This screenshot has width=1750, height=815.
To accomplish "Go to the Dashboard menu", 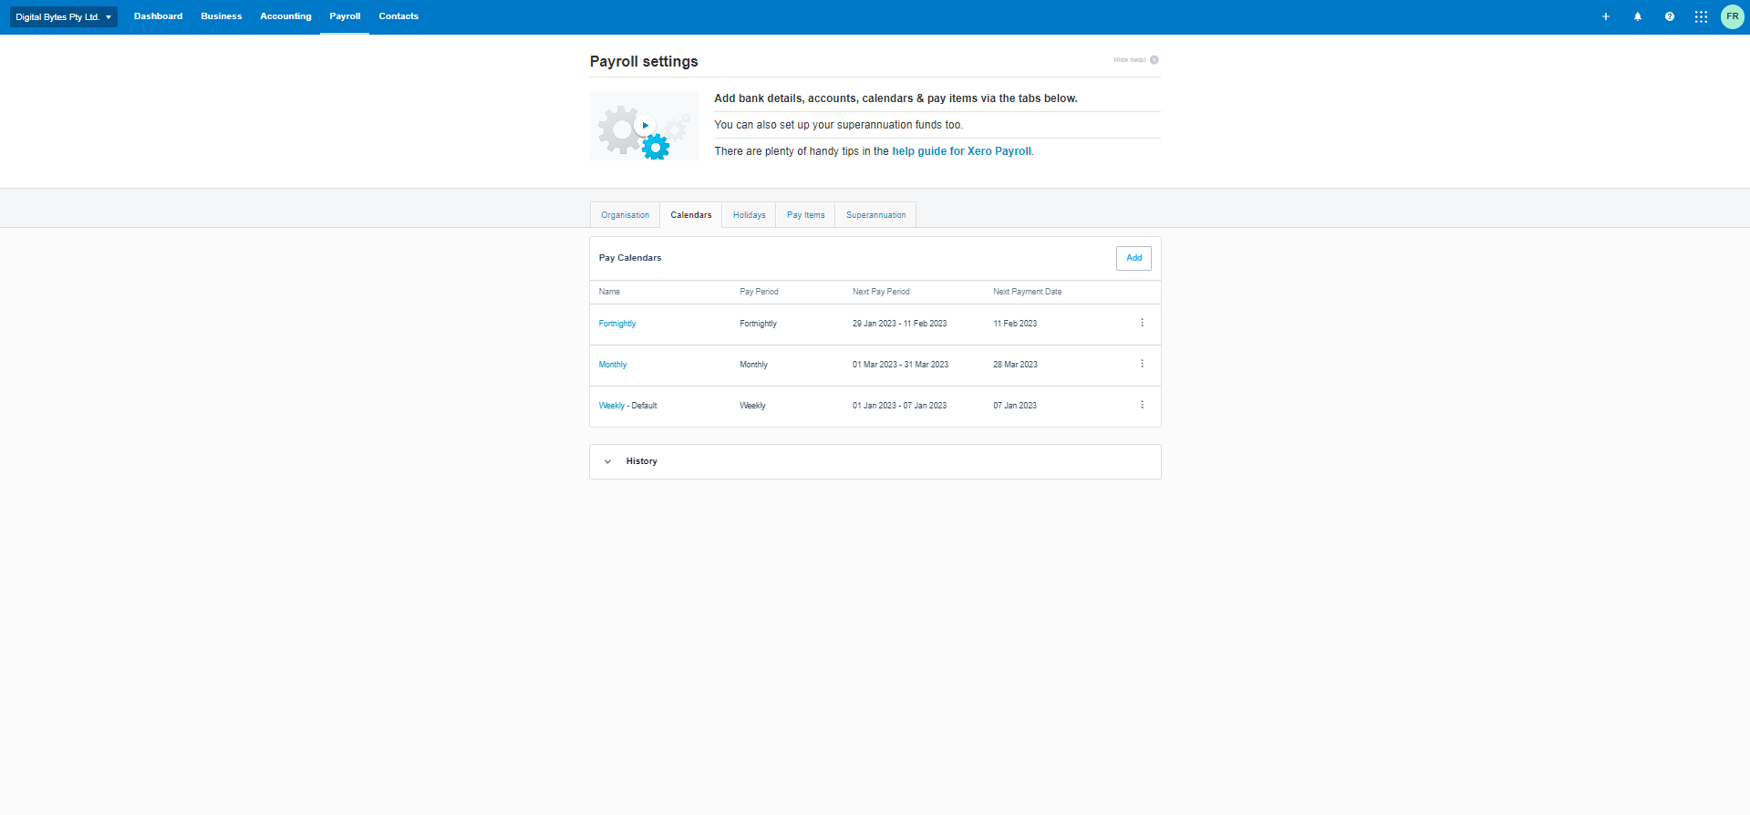I will (158, 16).
